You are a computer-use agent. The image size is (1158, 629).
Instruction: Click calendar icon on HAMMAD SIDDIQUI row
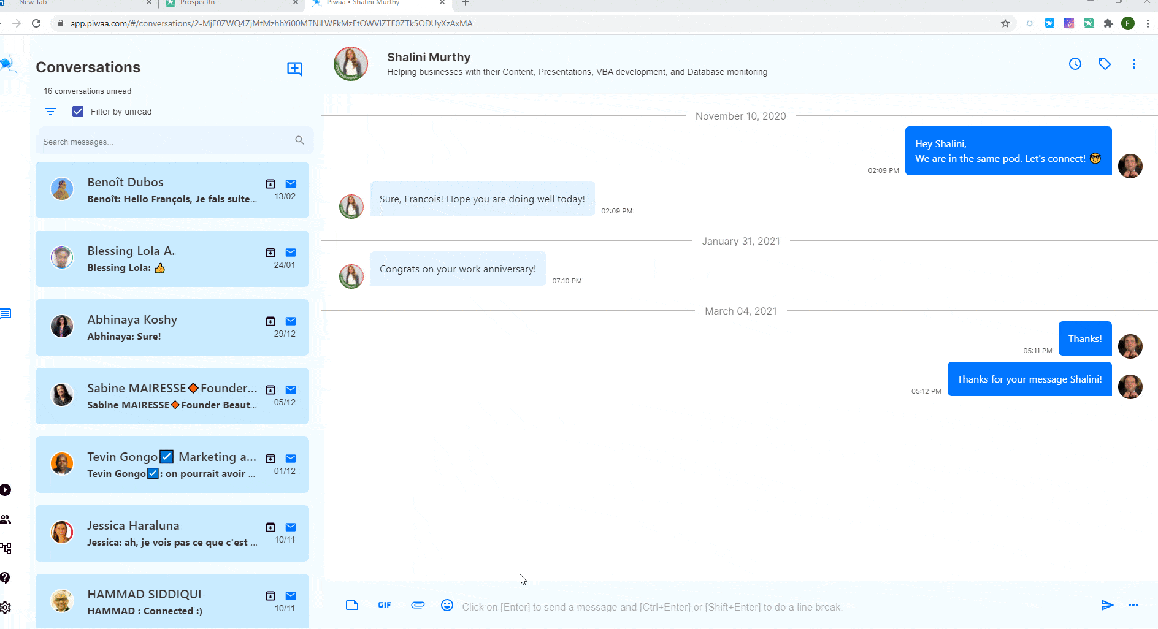pyautogui.click(x=270, y=596)
